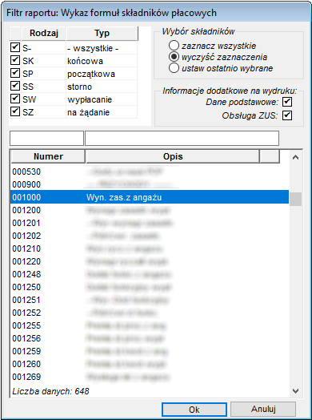This screenshot has height=420, width=312.
Task: Select row number 001210
Action: click(150, 248)
